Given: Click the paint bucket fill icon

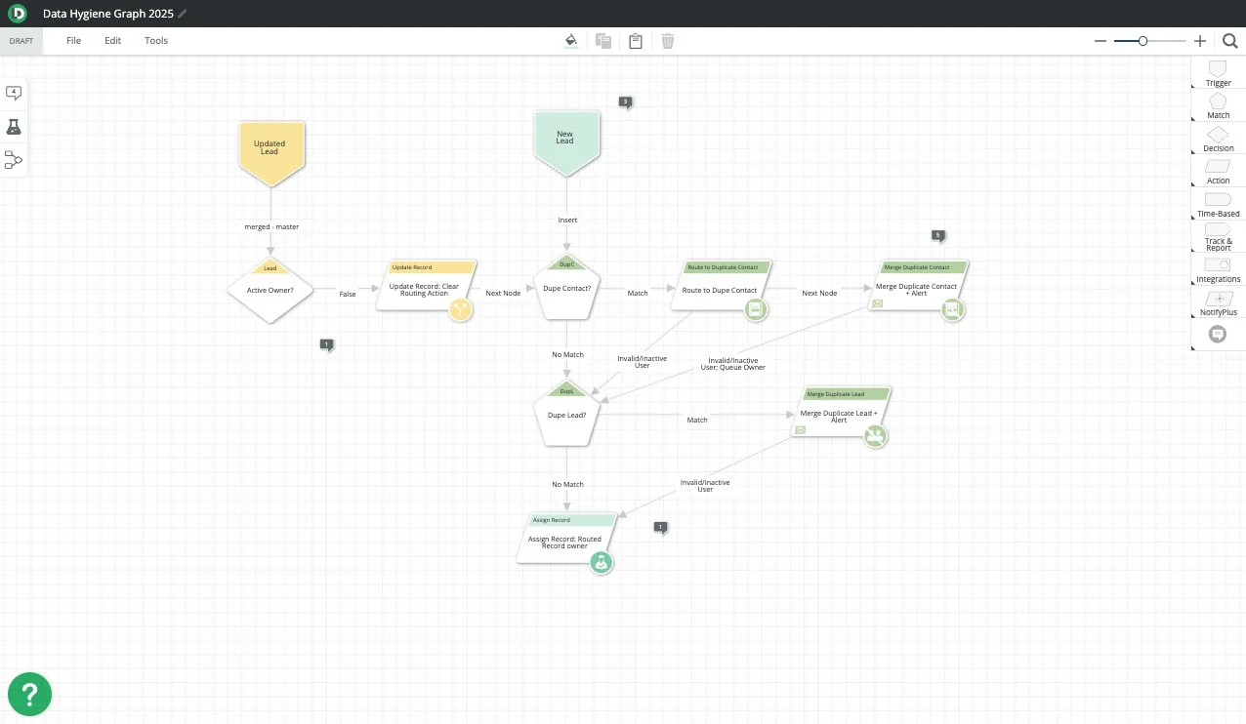Looking at the screenshot, I should (571, 41).
